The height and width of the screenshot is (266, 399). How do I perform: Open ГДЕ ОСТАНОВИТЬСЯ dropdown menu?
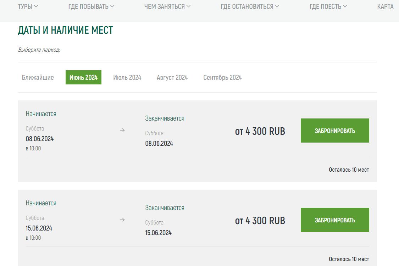tap(250, 6)
